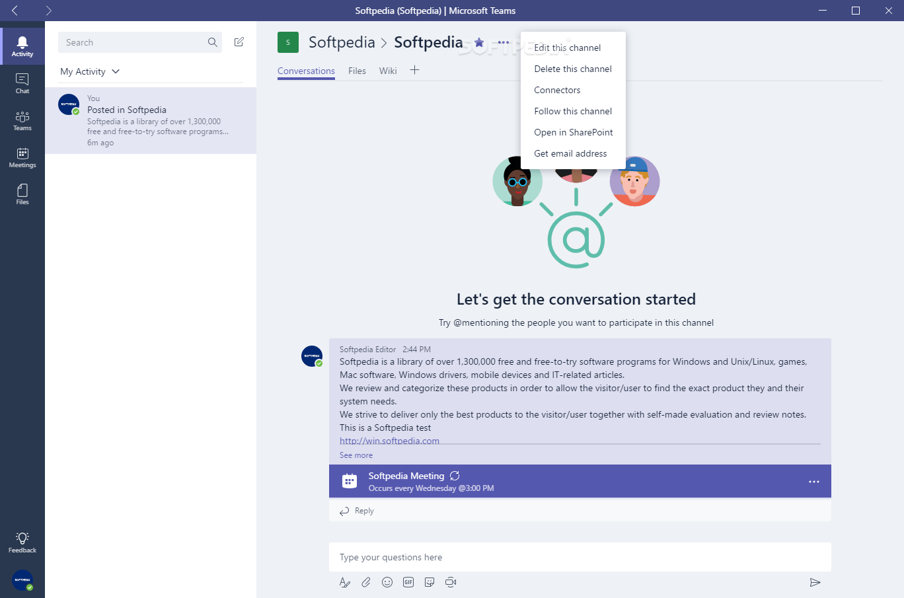Click the Type your questions here box
The image size is (904, 598).
pyautogui.click(x=580, y=557)
